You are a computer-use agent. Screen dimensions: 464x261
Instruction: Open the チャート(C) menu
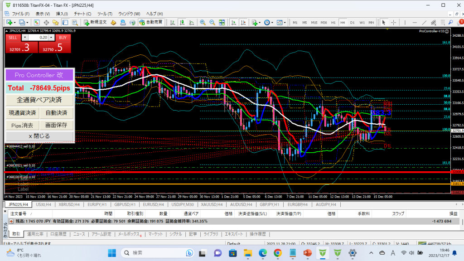tap(82, 14)
